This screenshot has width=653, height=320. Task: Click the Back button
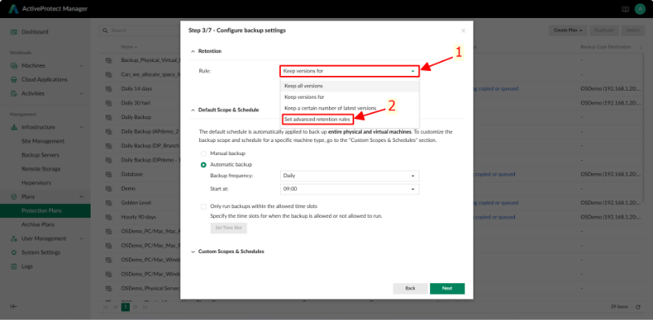(411, 288)
